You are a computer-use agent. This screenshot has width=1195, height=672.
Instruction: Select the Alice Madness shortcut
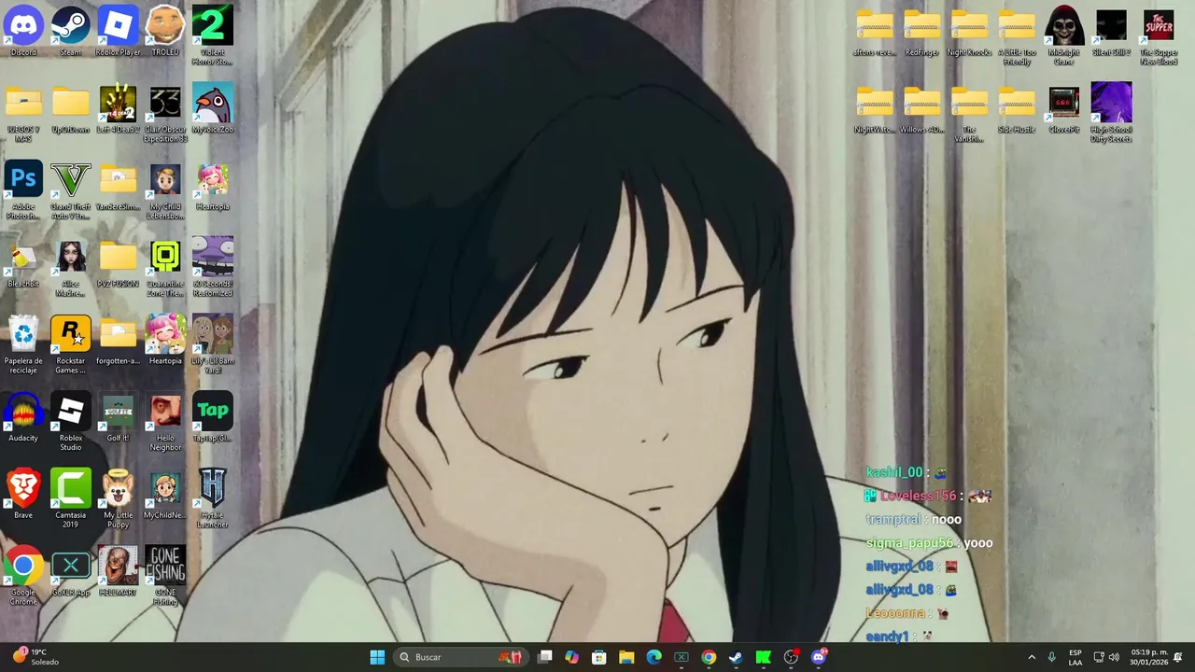[x=71, y=268]
